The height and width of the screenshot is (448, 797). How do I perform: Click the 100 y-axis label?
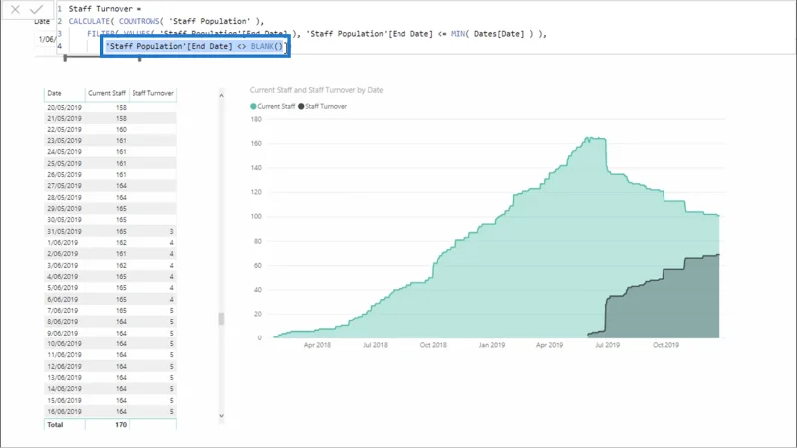(x=256, y=216)
